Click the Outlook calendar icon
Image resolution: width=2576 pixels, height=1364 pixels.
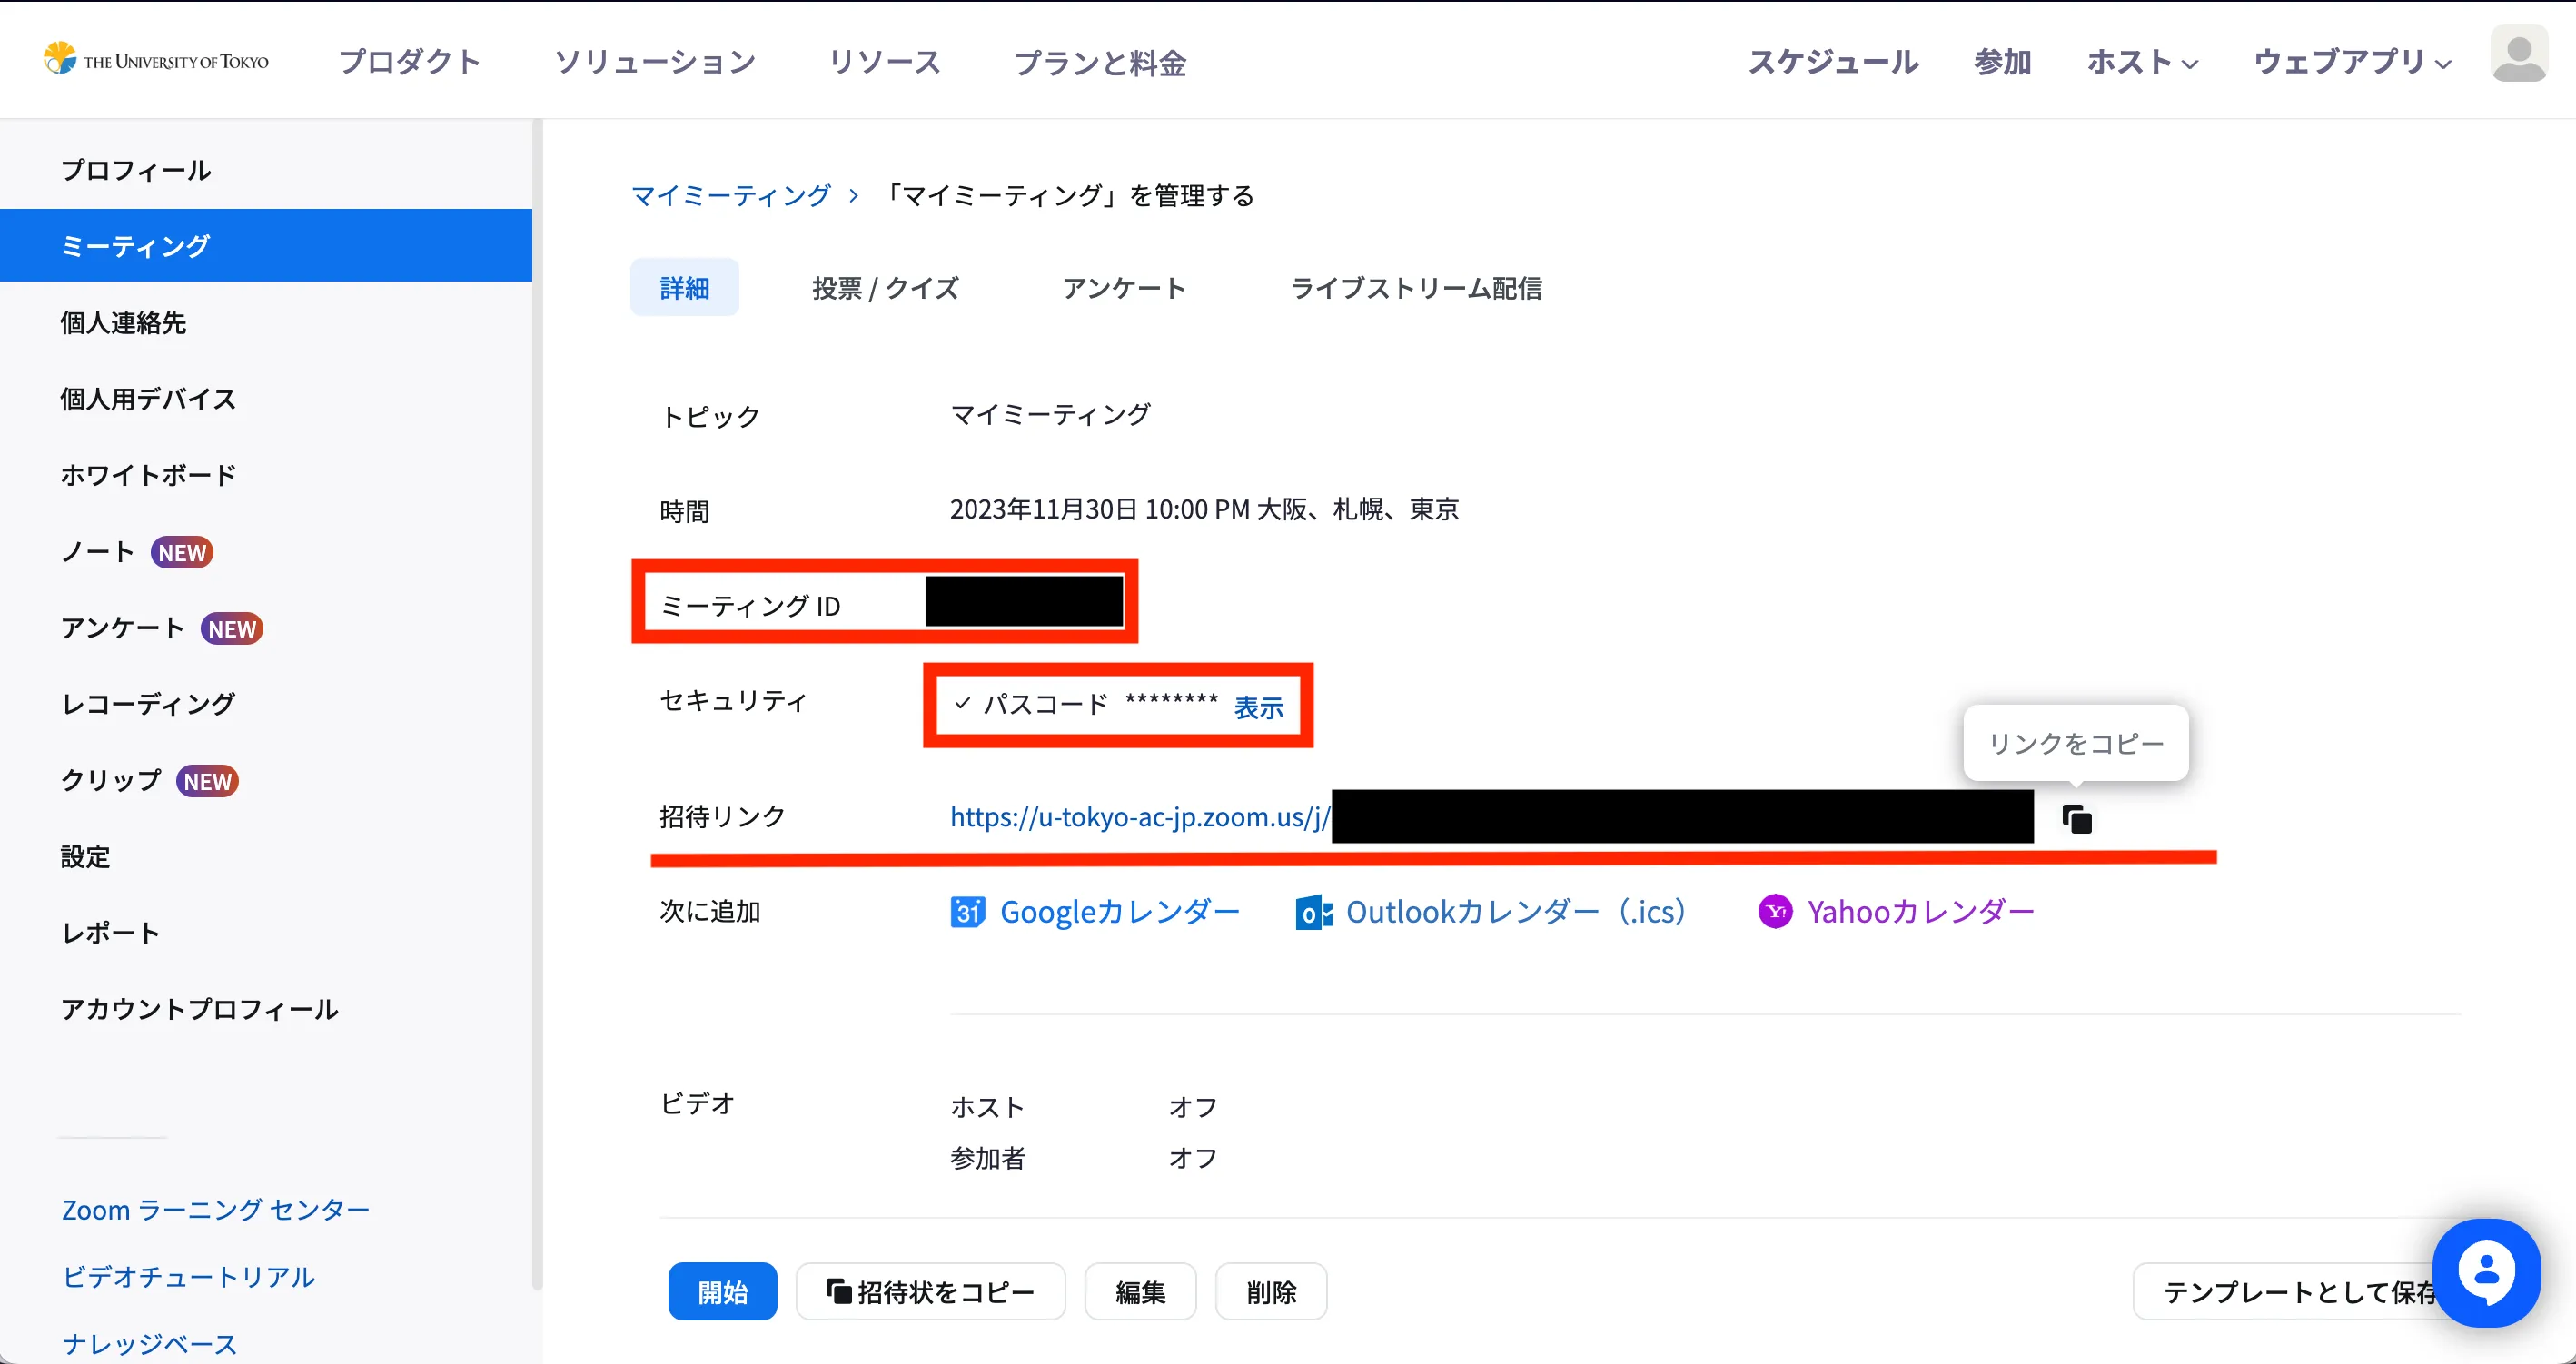coord(1313,912)
